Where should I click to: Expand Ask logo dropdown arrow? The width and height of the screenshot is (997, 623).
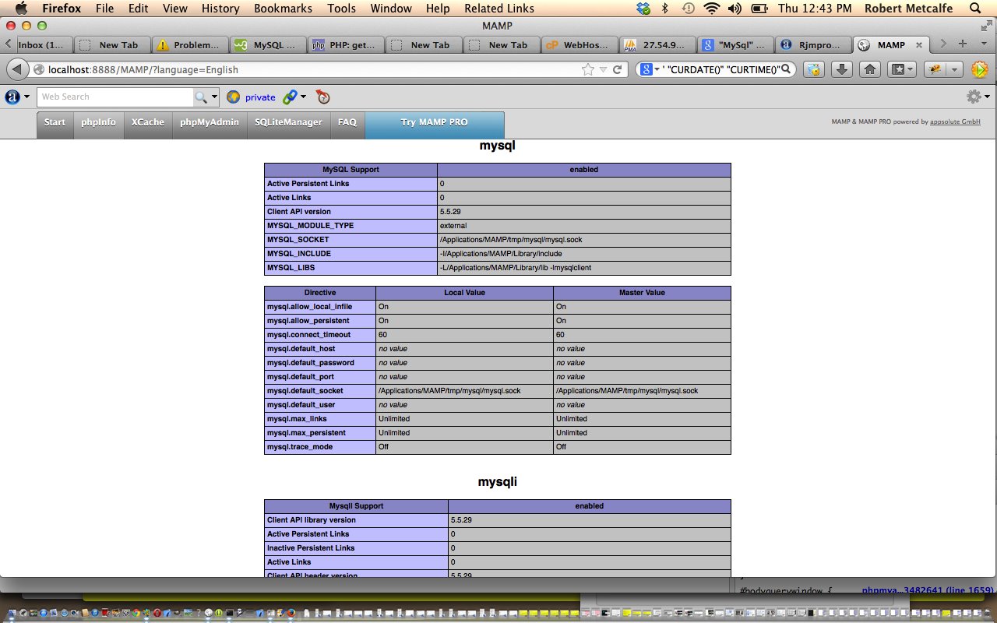pyautogui.click(x=27, y=97)
